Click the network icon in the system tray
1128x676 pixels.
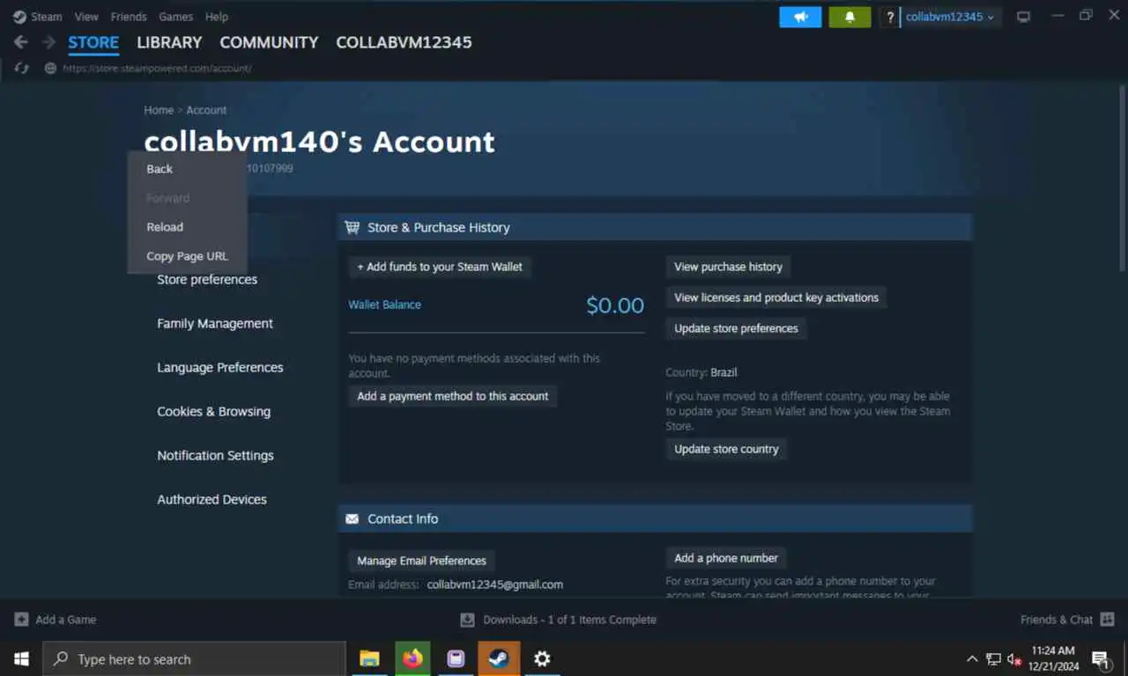(993, 658)
